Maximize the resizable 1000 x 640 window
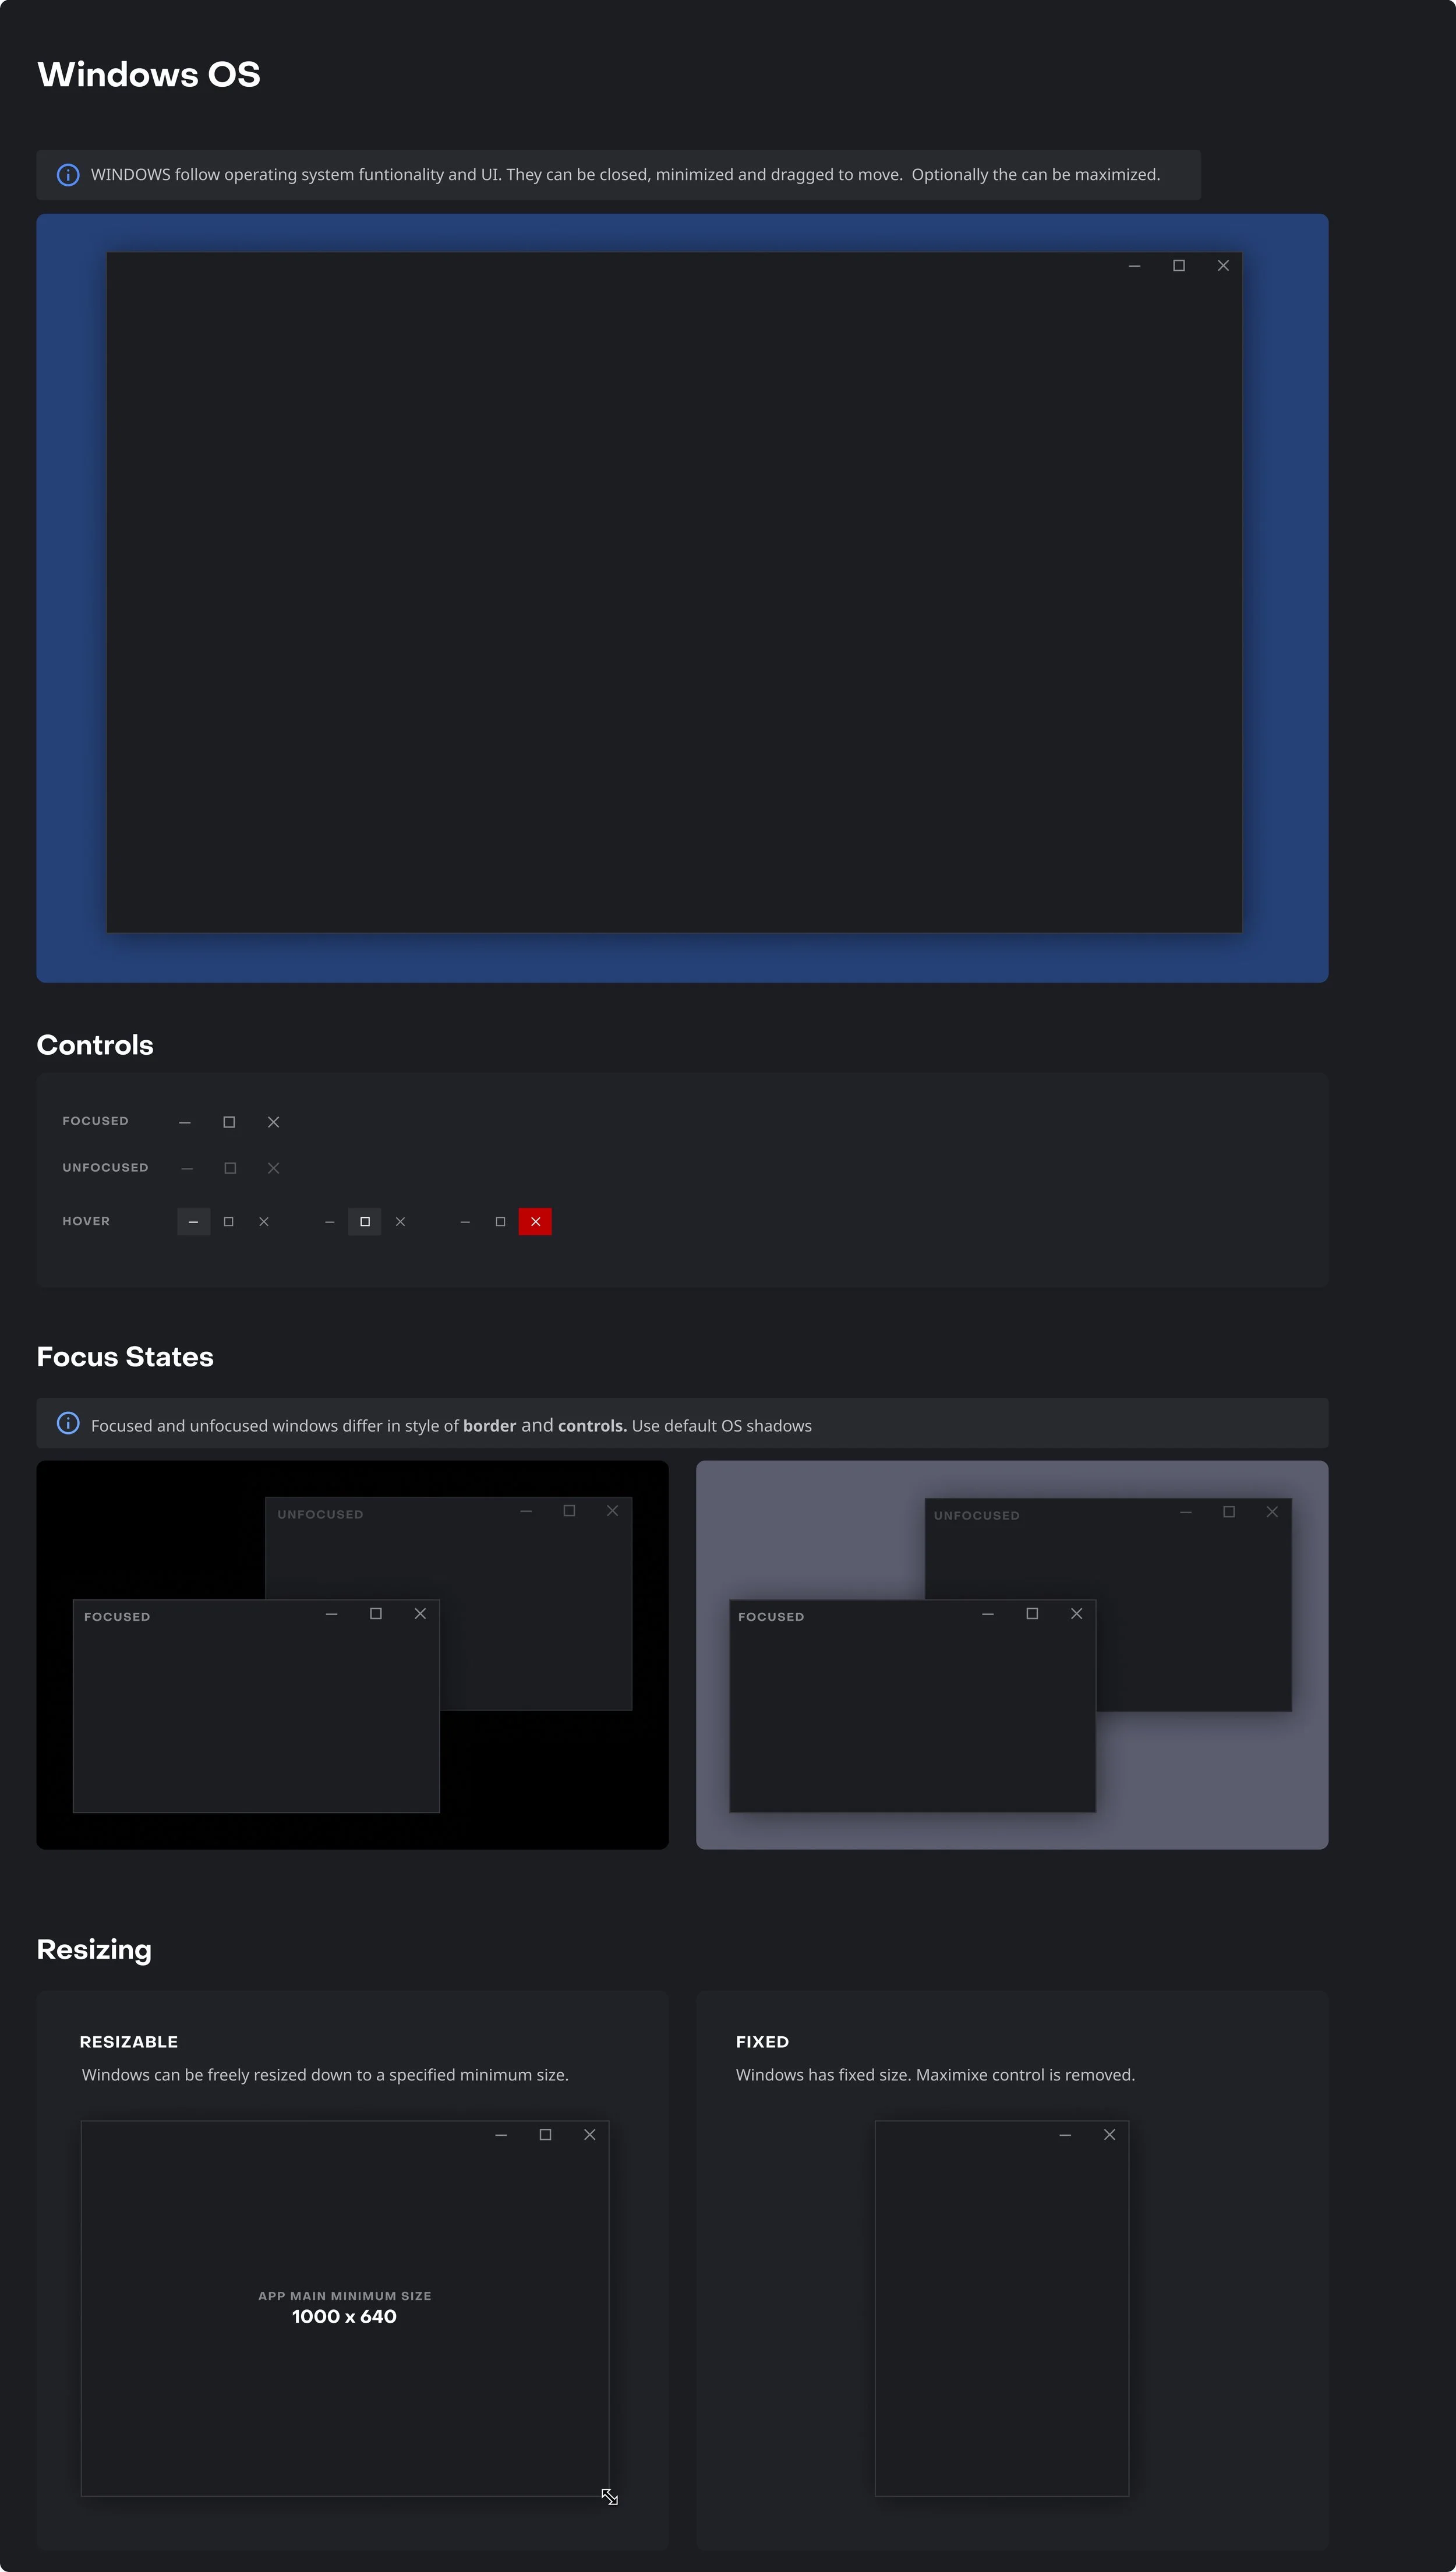This screenshot has width=1456, height=2572. click(545, 2134)
